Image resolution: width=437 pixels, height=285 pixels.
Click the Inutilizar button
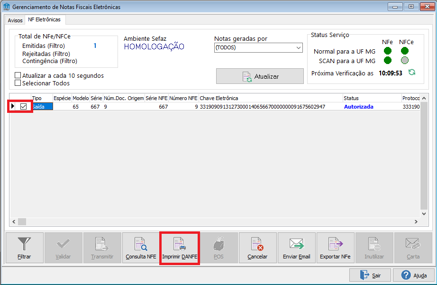374,248
